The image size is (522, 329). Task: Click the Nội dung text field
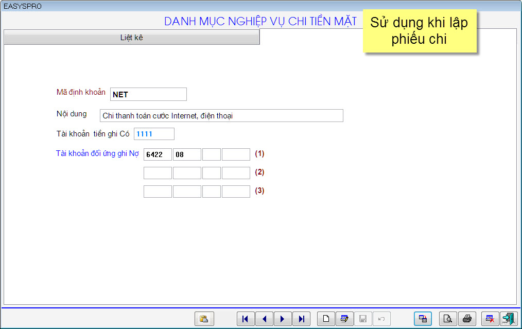tap(221, 115)
